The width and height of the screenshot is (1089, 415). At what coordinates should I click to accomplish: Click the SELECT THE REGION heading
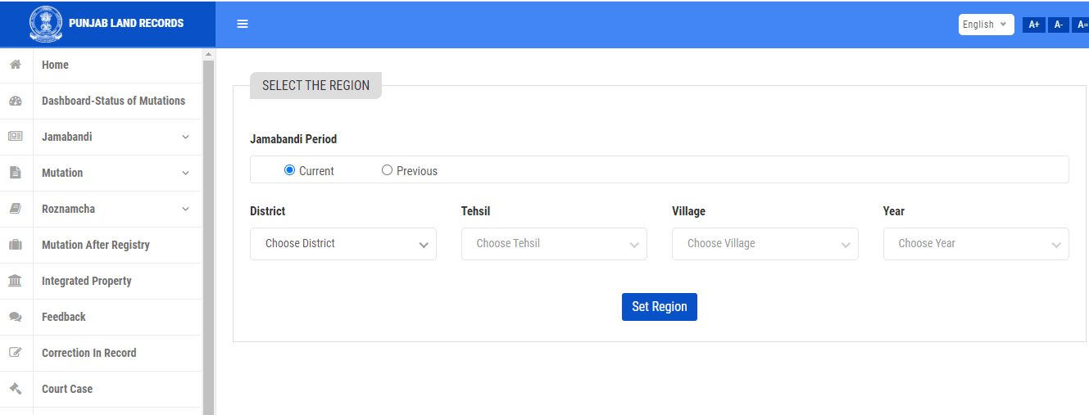pyautogui.click(x=315, y=85)
